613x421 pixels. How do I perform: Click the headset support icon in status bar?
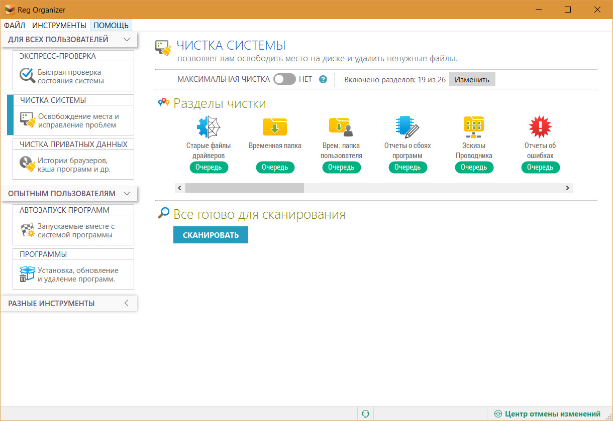[x=366, y=414]
